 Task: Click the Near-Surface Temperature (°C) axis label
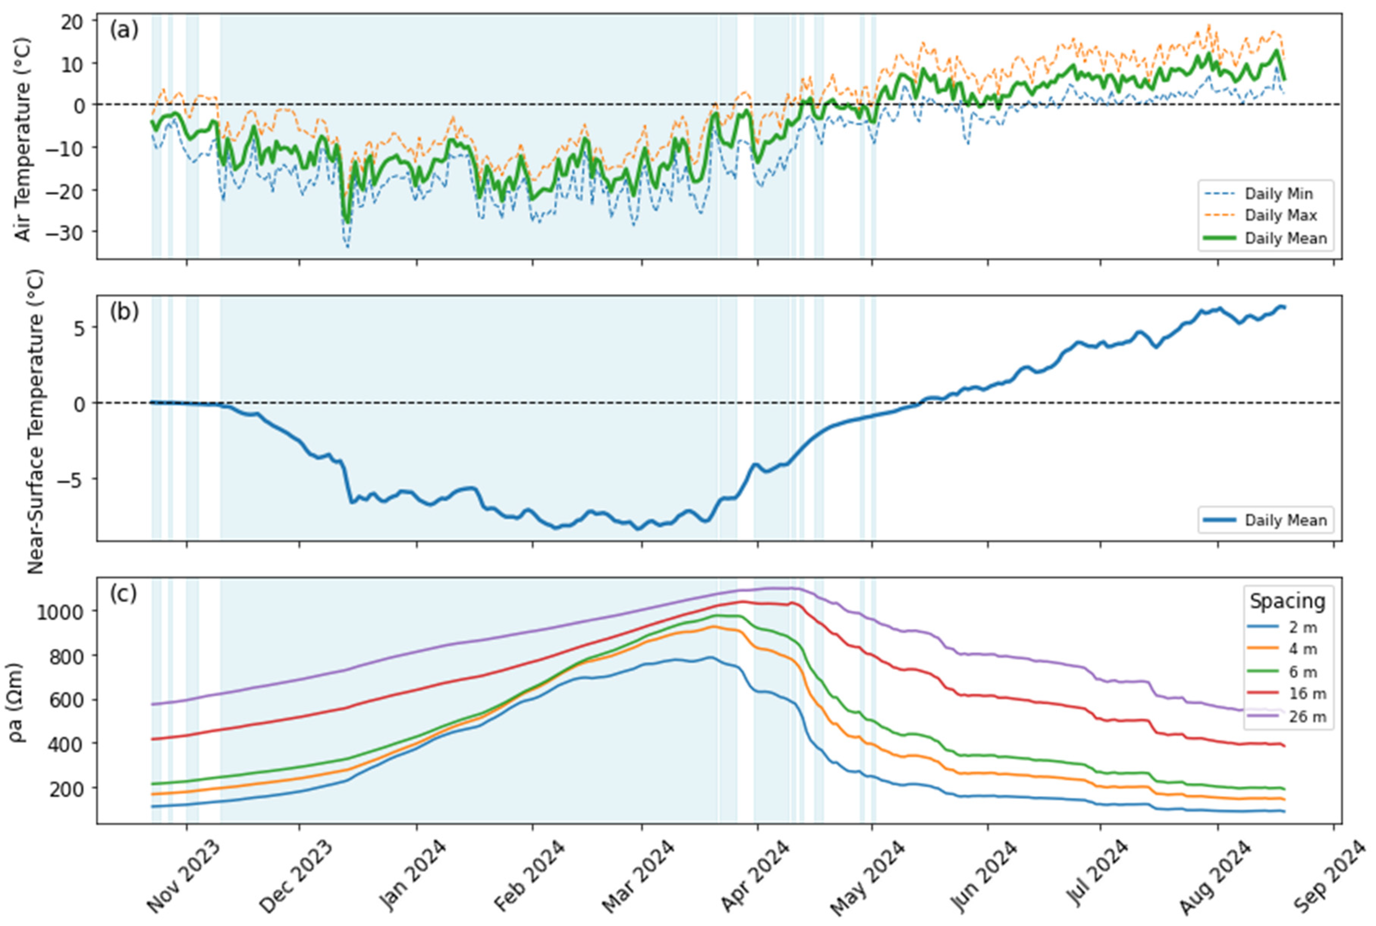click(x=36, y=421)
